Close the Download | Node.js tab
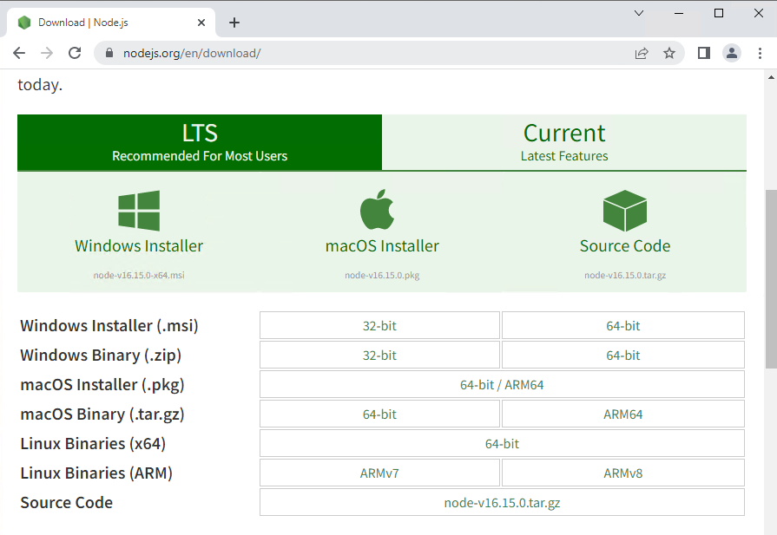 coord(201,23)
